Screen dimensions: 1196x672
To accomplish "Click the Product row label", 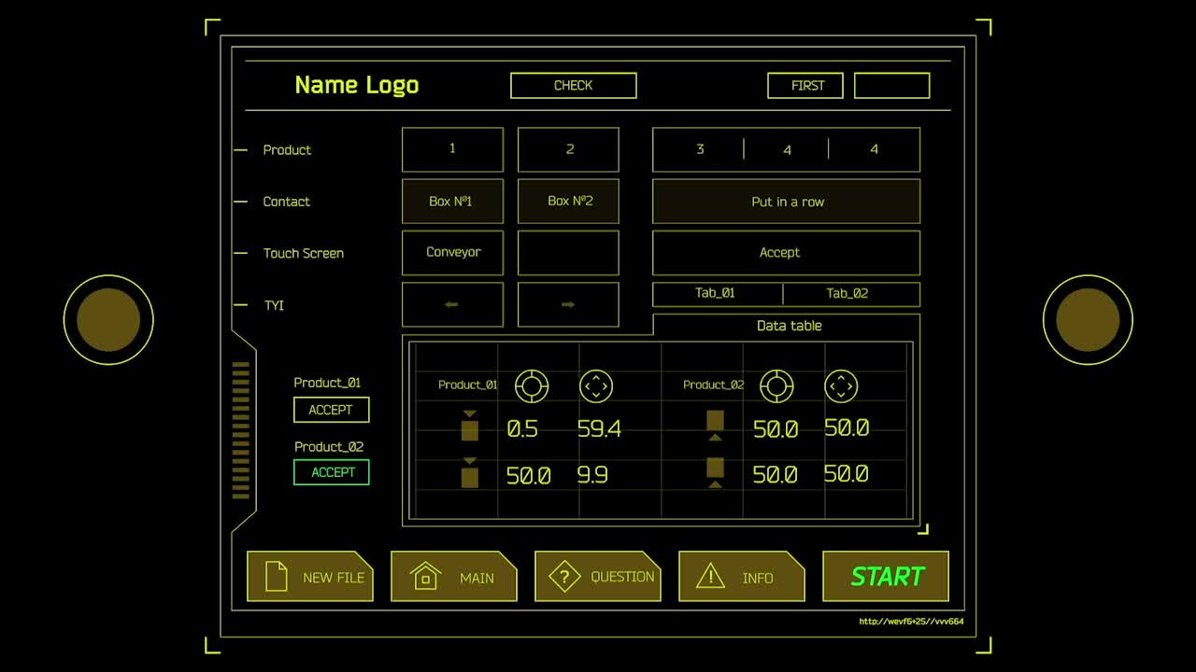I will (287, 149).
